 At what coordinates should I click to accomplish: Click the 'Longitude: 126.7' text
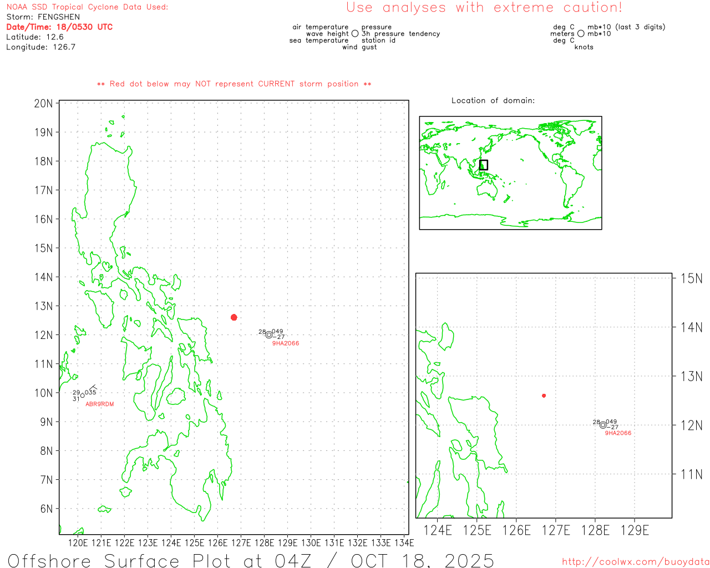coord(40,47)
